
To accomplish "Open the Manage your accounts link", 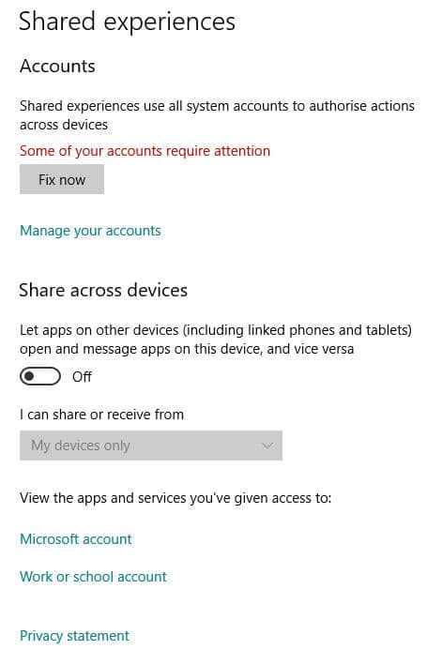I will pos(90,231).
